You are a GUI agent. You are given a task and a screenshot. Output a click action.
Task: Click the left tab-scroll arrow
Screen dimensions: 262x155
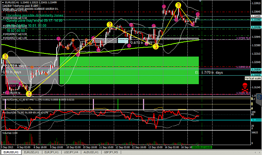click(x=255, y=152)
